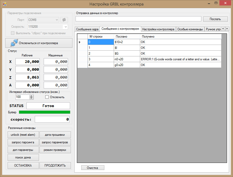Maximize the GRBL settings window
The image size is (233, 177).
click(216, 3)
